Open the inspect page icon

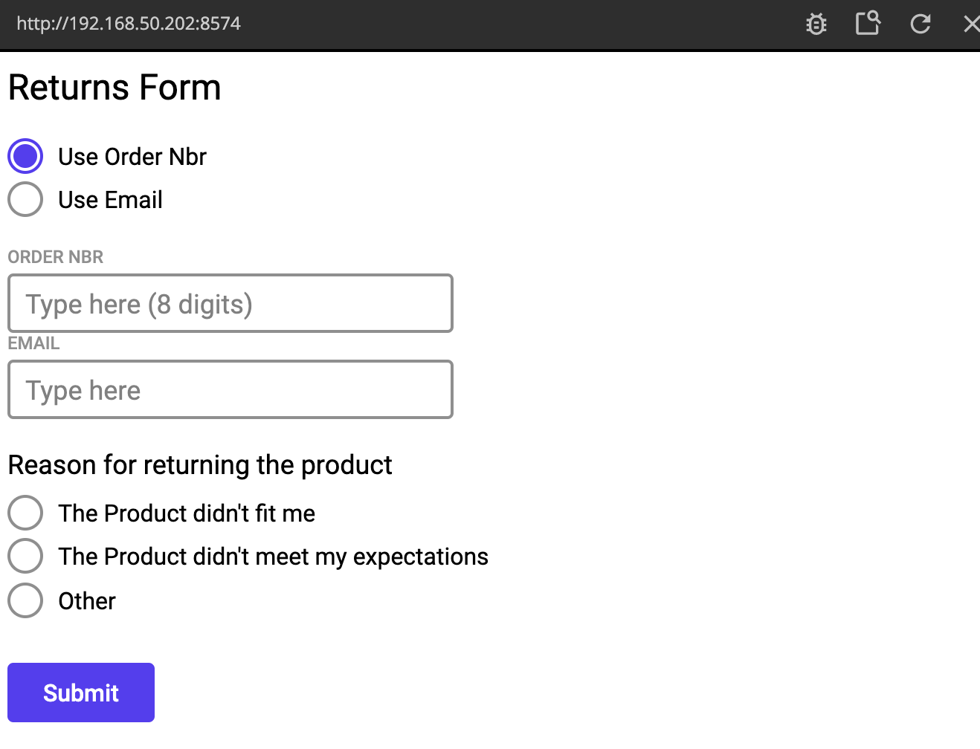868,24
